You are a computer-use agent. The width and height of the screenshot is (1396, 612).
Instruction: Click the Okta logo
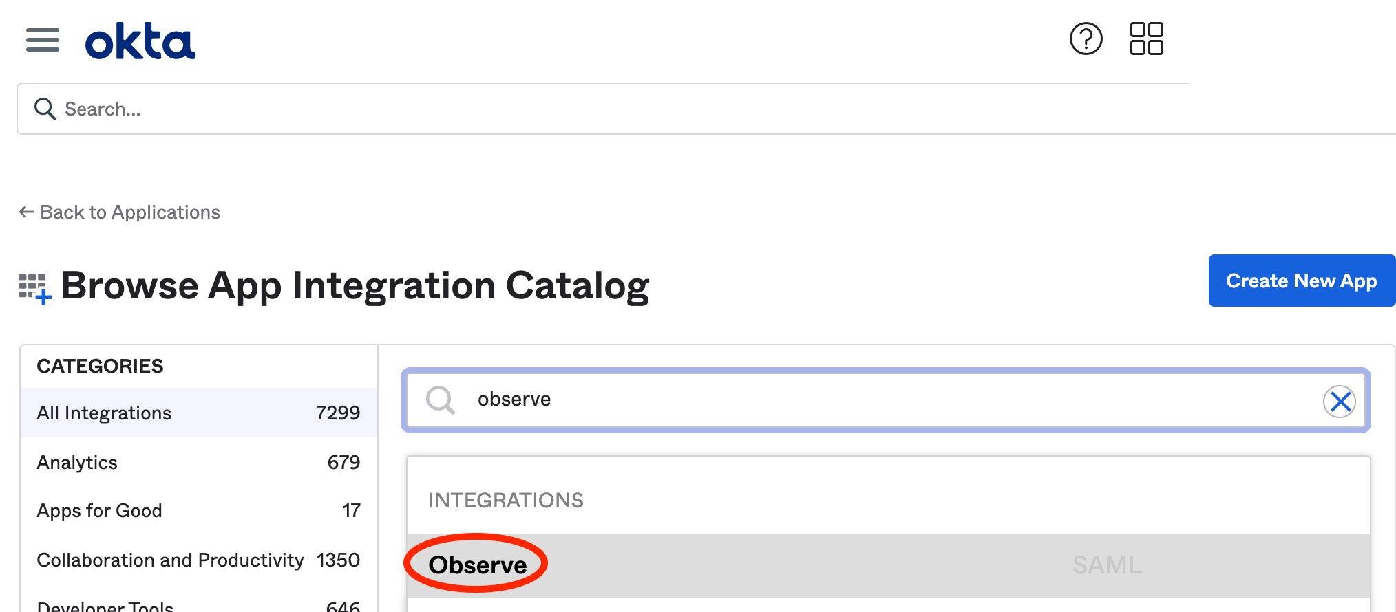(140, 41)
